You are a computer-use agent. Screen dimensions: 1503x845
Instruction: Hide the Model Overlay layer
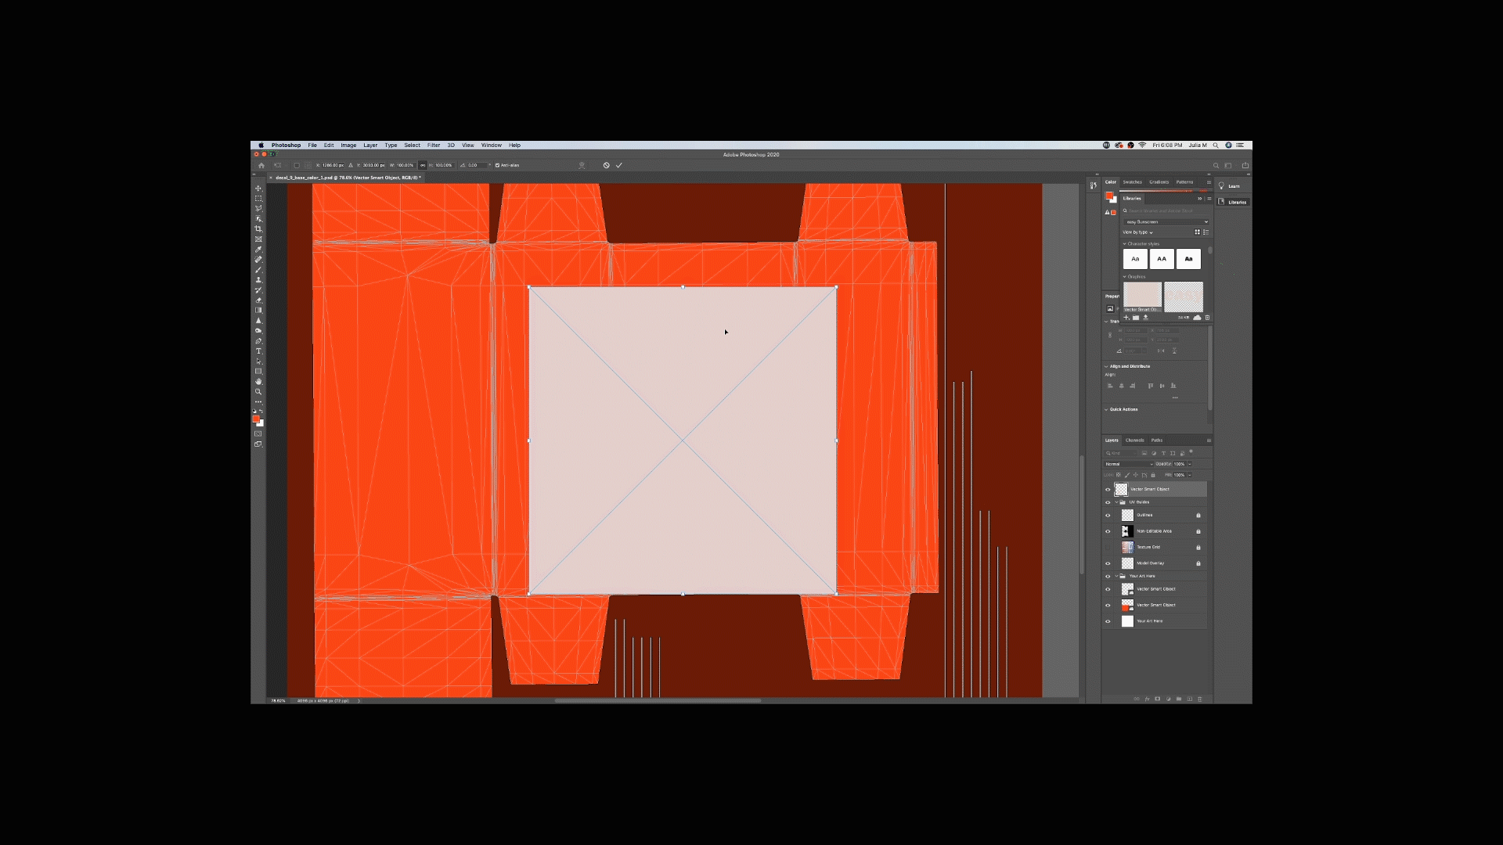(x=1108, y=563)
